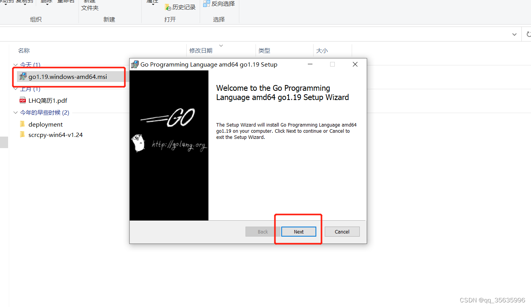Click the Go Setup title bar icon
531x307 pixels.
pos(135,64)
